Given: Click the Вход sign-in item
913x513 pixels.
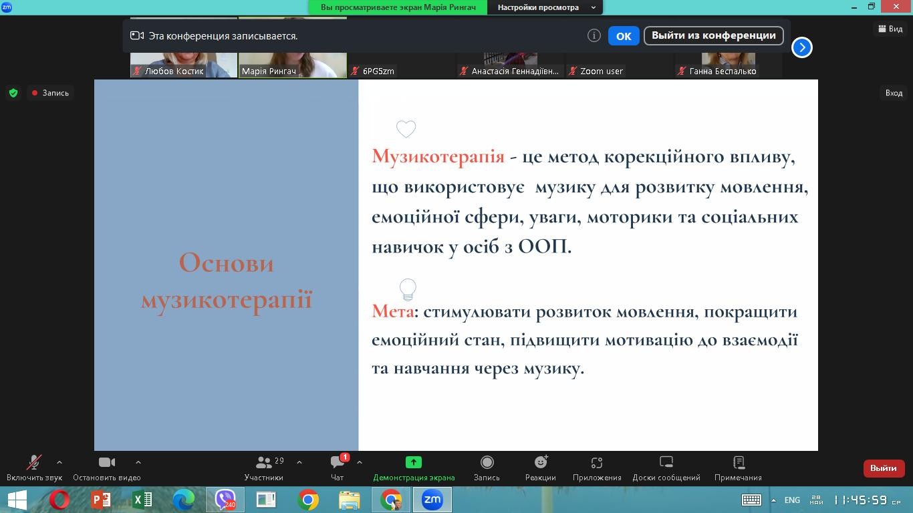Looking at the screenshot, I should 894,93.
